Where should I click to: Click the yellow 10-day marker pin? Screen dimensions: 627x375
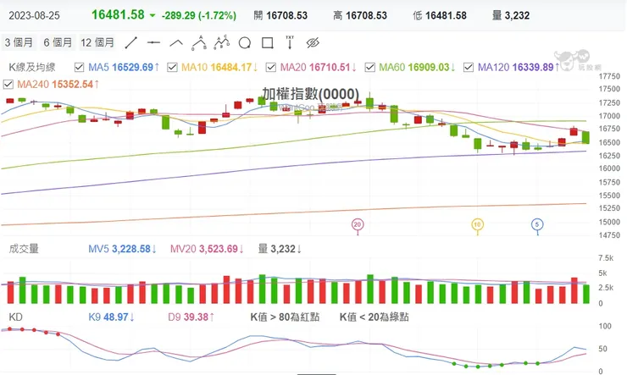[477, 226]
